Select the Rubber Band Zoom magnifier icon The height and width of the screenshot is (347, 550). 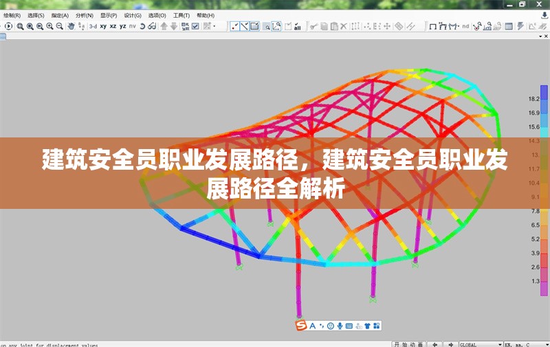[x=21, y=26]
